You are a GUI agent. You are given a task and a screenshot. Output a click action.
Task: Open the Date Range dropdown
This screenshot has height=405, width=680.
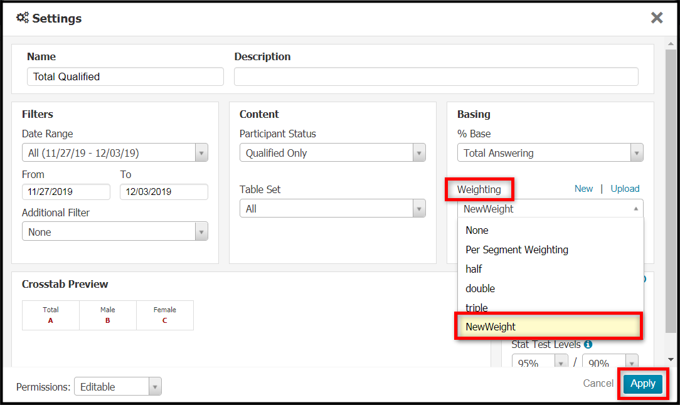pyautogui.click(x=115, y=152)
